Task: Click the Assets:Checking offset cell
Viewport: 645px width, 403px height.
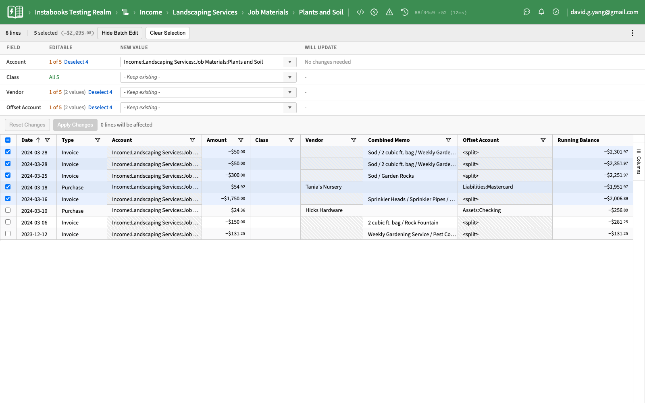Action: tap(505, 210)
